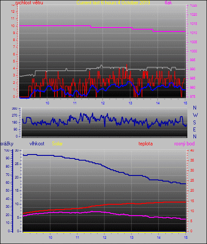Click pressure axis value 980

pyautogui.click(x=193, y=87)
